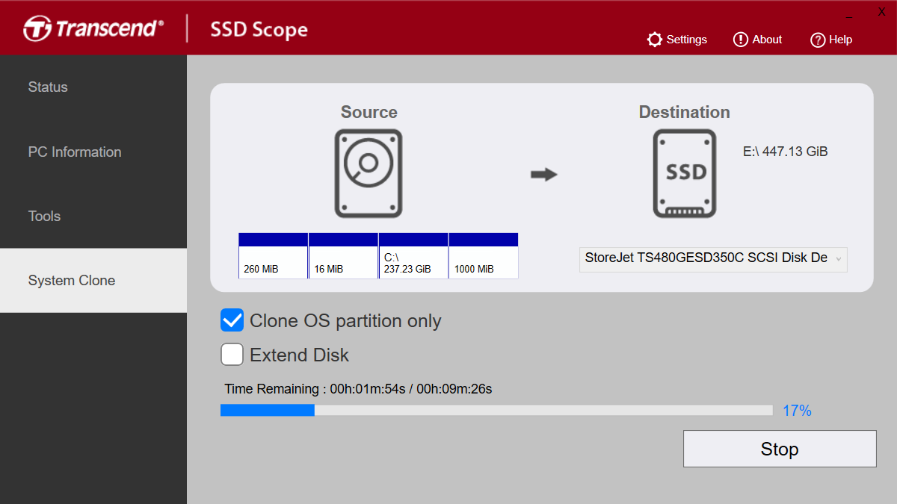Stop the cloning process
897x504 pixels.
pyautogui.click(x=780, y=449)
